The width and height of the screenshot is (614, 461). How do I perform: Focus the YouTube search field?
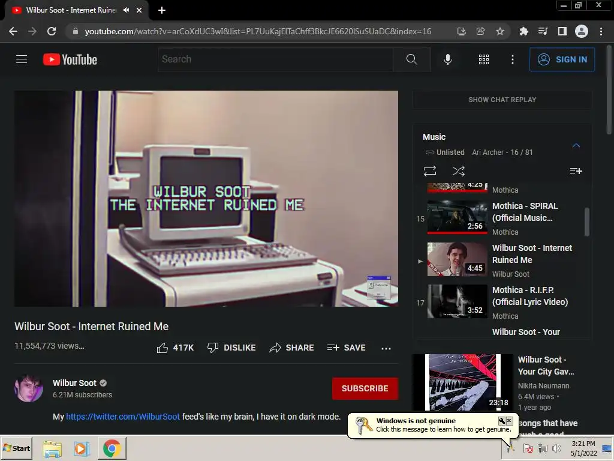point(275,59)
